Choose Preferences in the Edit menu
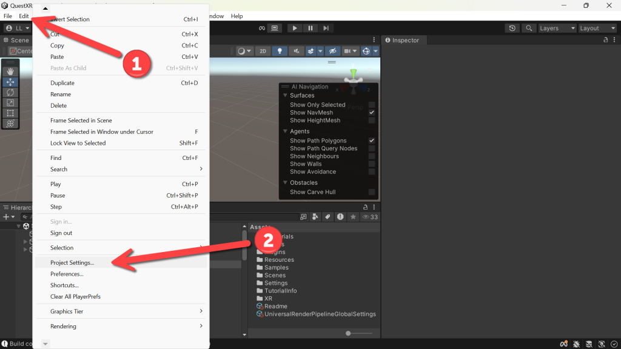621x349 pixels. point(121,274)
